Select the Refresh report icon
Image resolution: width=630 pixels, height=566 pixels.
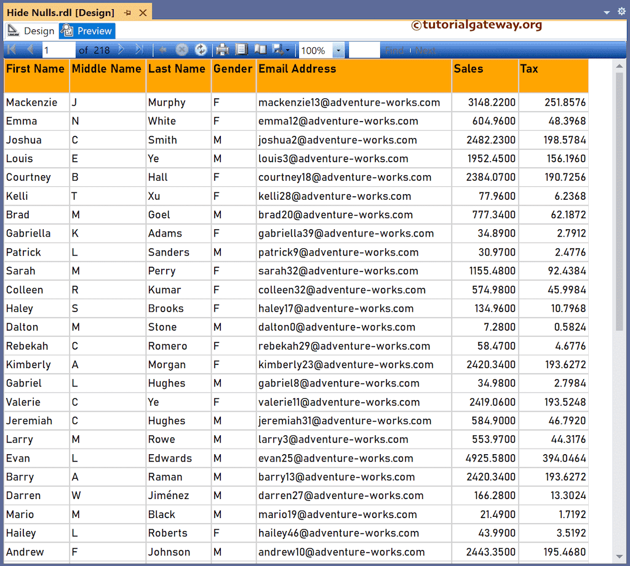(201, 50)
